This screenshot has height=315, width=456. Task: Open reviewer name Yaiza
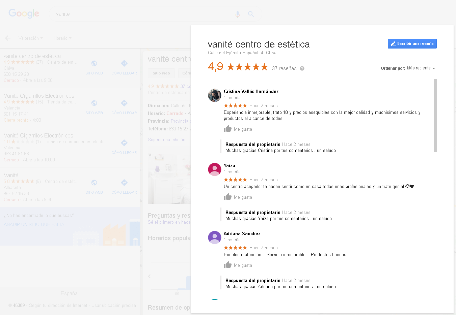(230, 165)
